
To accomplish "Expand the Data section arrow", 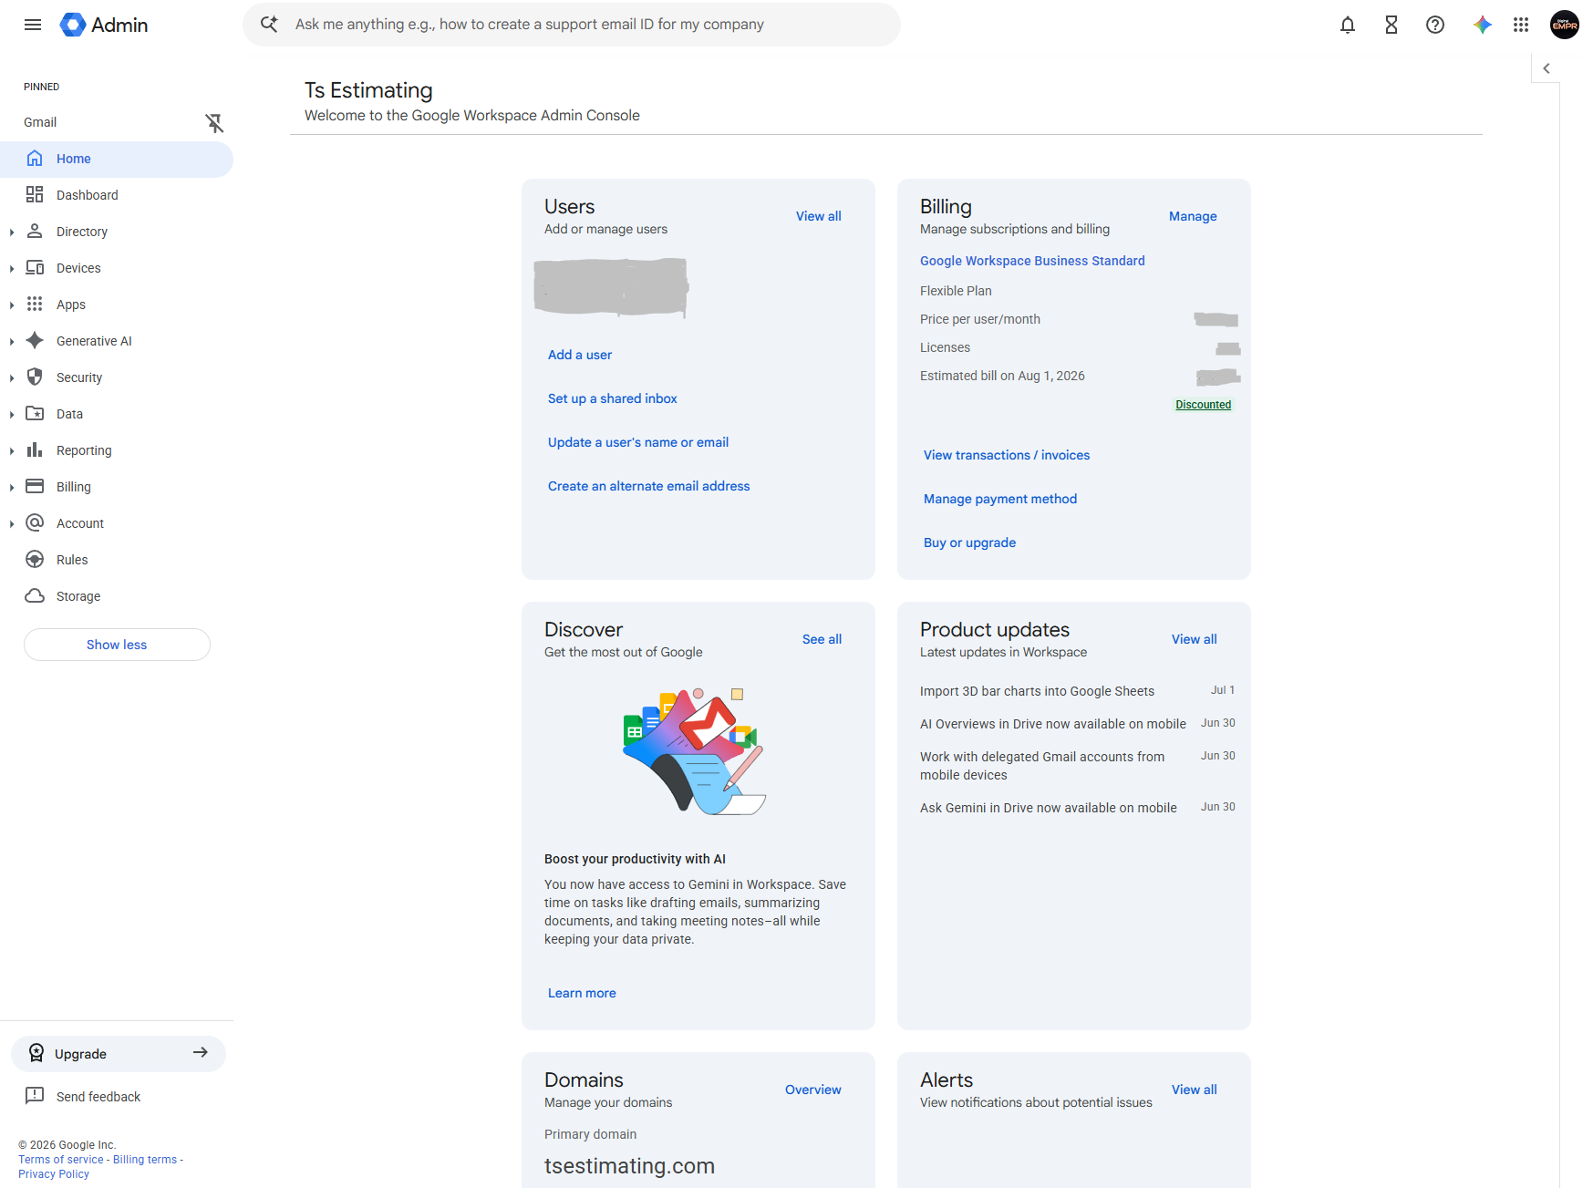I will pyautogui.click(x=11, y=415).
